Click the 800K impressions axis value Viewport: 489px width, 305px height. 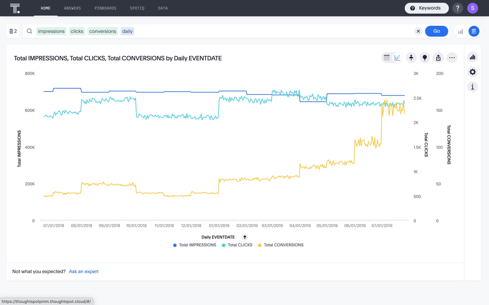(30, 73)
